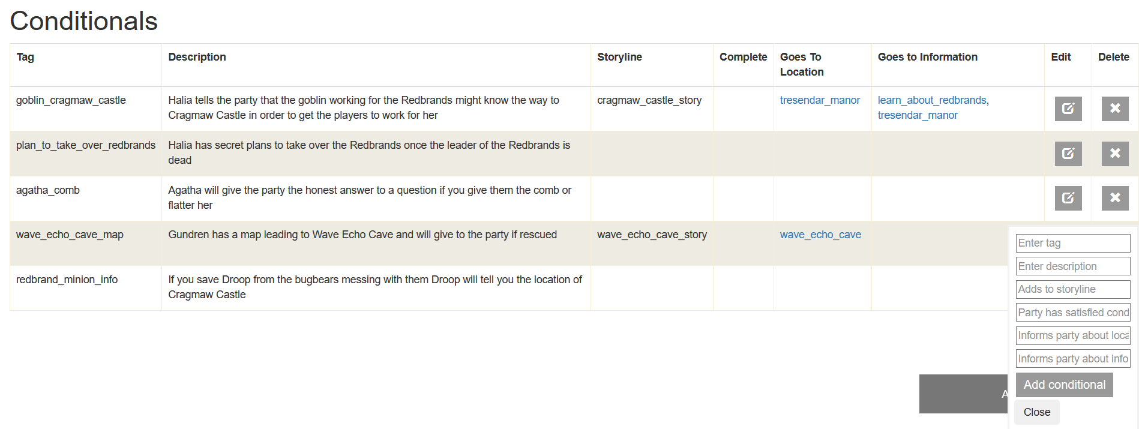This screenshot has height=429, width=1139.
Task: Submit with the Add conditional button
Action: [1065, 385]
